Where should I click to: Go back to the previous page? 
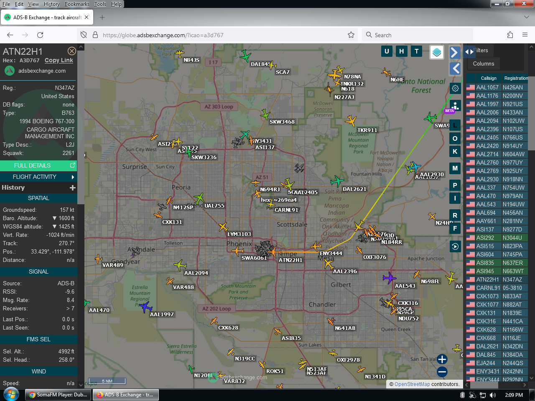pos(10,35)
